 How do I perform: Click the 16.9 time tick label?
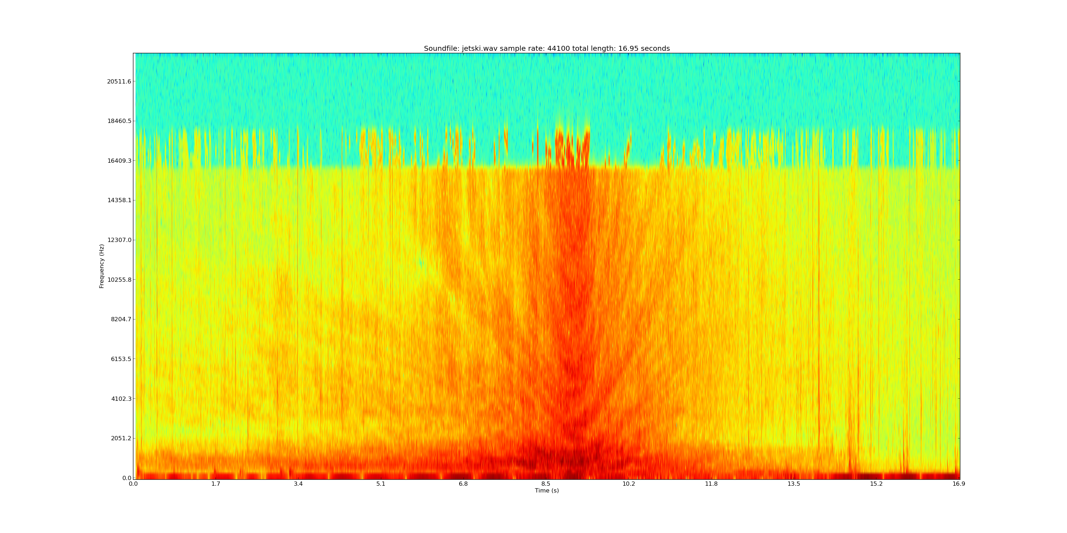tap(959, 484)
